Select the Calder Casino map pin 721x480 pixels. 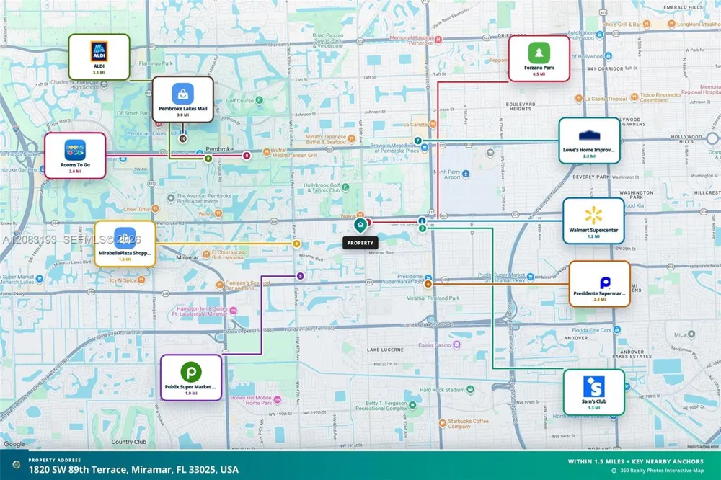click(456, 345)
